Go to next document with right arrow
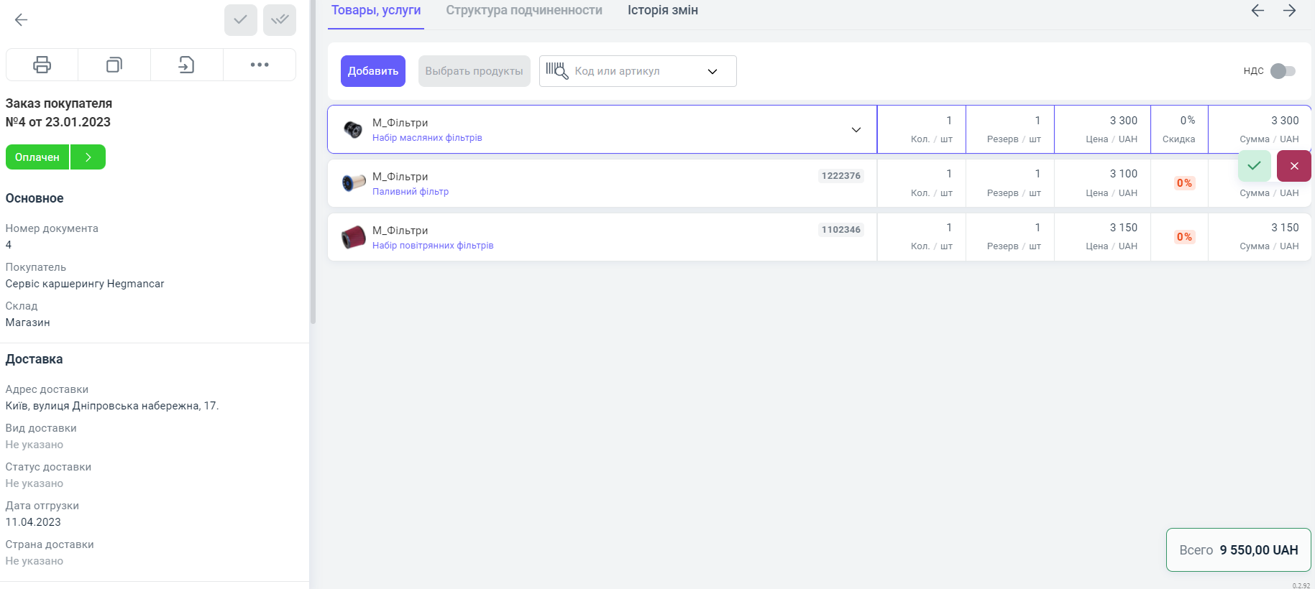The height and width of the screenshot is (589, 1315). click(x=1290, y=11)
